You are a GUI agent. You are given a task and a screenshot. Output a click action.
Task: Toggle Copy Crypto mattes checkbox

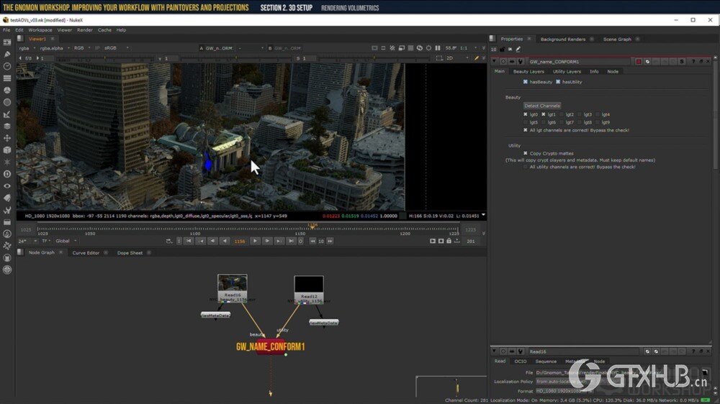coord(526,154)
